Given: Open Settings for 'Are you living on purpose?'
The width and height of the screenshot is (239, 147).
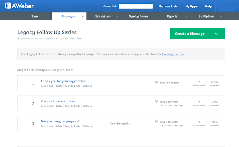Looking at the screenshot, I should (87, 126).
